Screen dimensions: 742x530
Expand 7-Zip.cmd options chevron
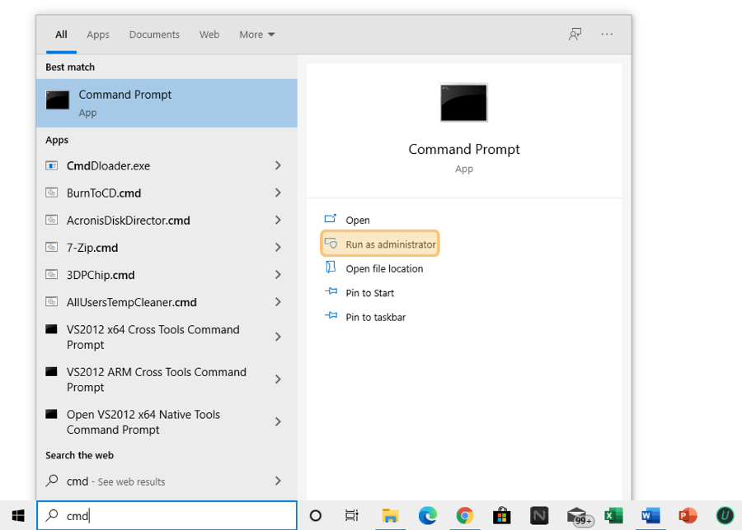click(279, 247)
